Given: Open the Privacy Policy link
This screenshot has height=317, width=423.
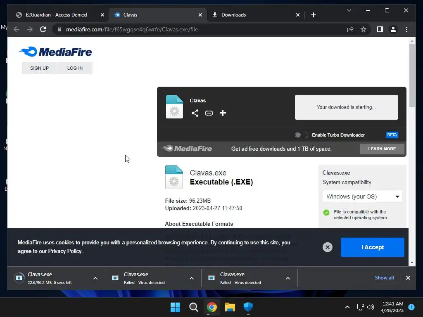Looking at the screenshot, I should click(65, 251).
